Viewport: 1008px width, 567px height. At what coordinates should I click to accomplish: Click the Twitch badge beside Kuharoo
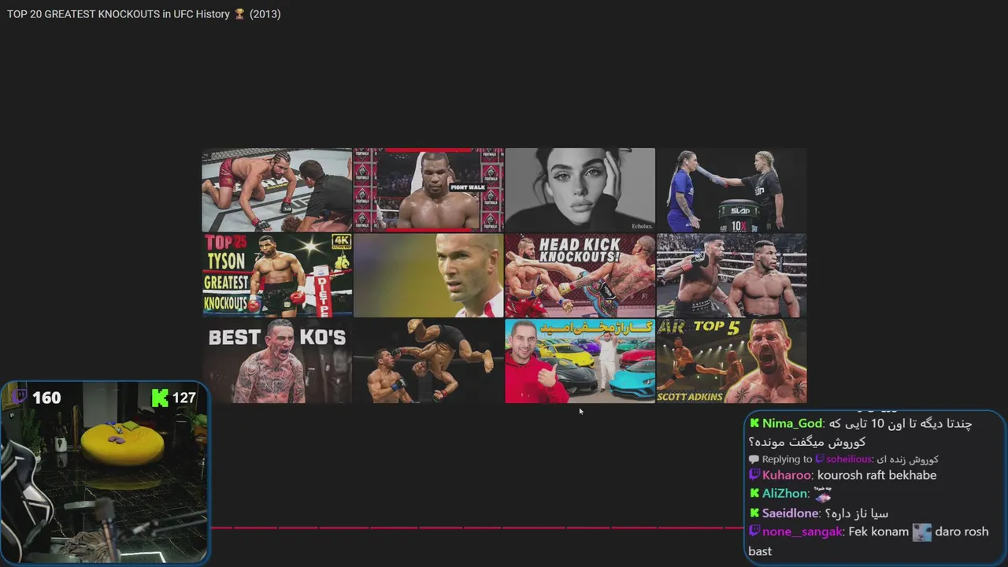[754, 475]
